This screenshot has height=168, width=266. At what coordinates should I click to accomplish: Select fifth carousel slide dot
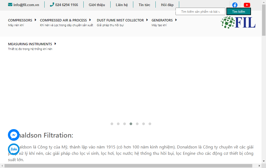137,124
